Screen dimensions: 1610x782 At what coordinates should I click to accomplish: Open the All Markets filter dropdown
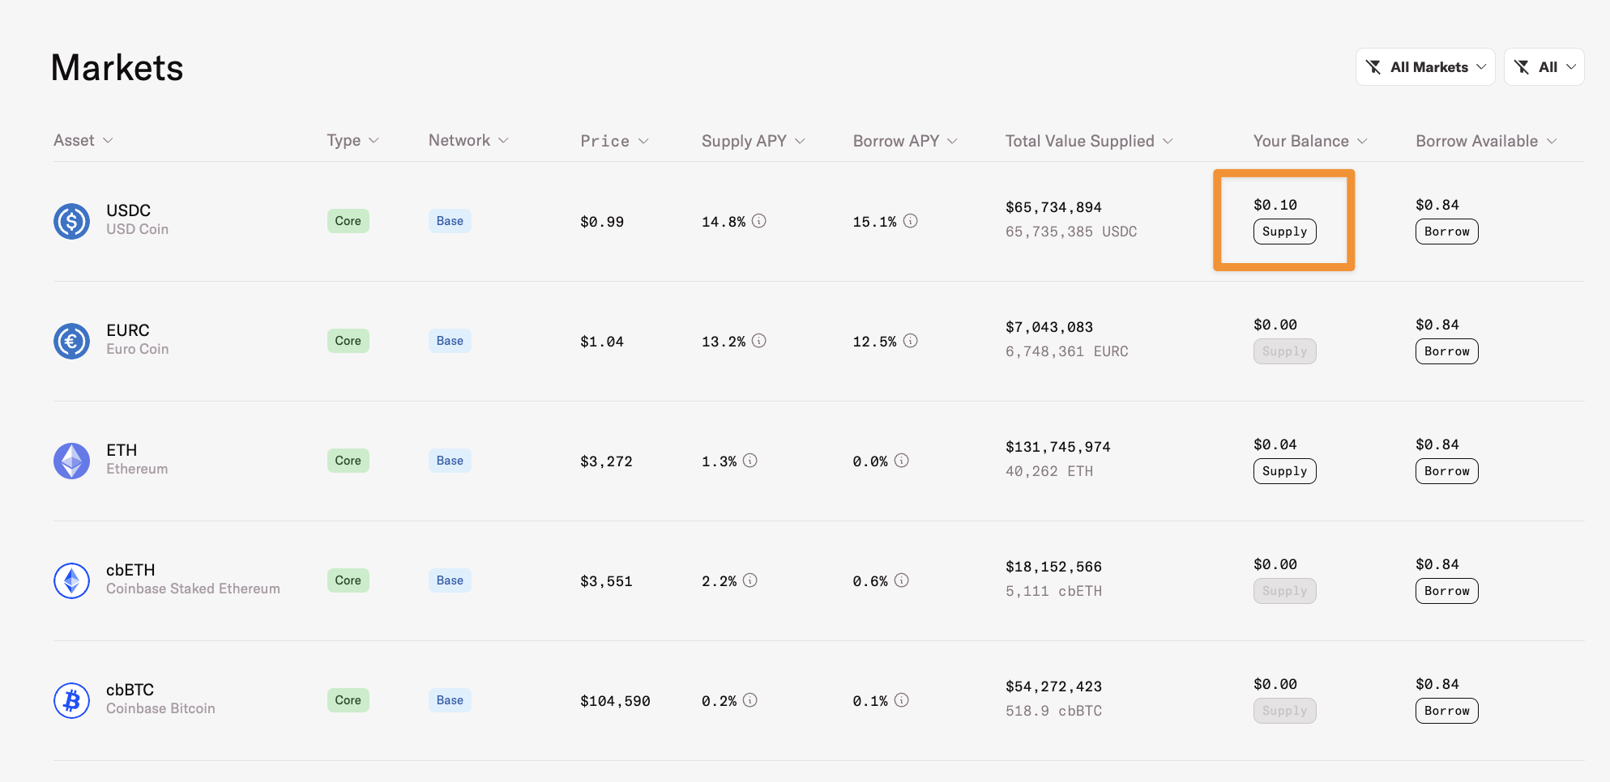tap(1425, 67)
